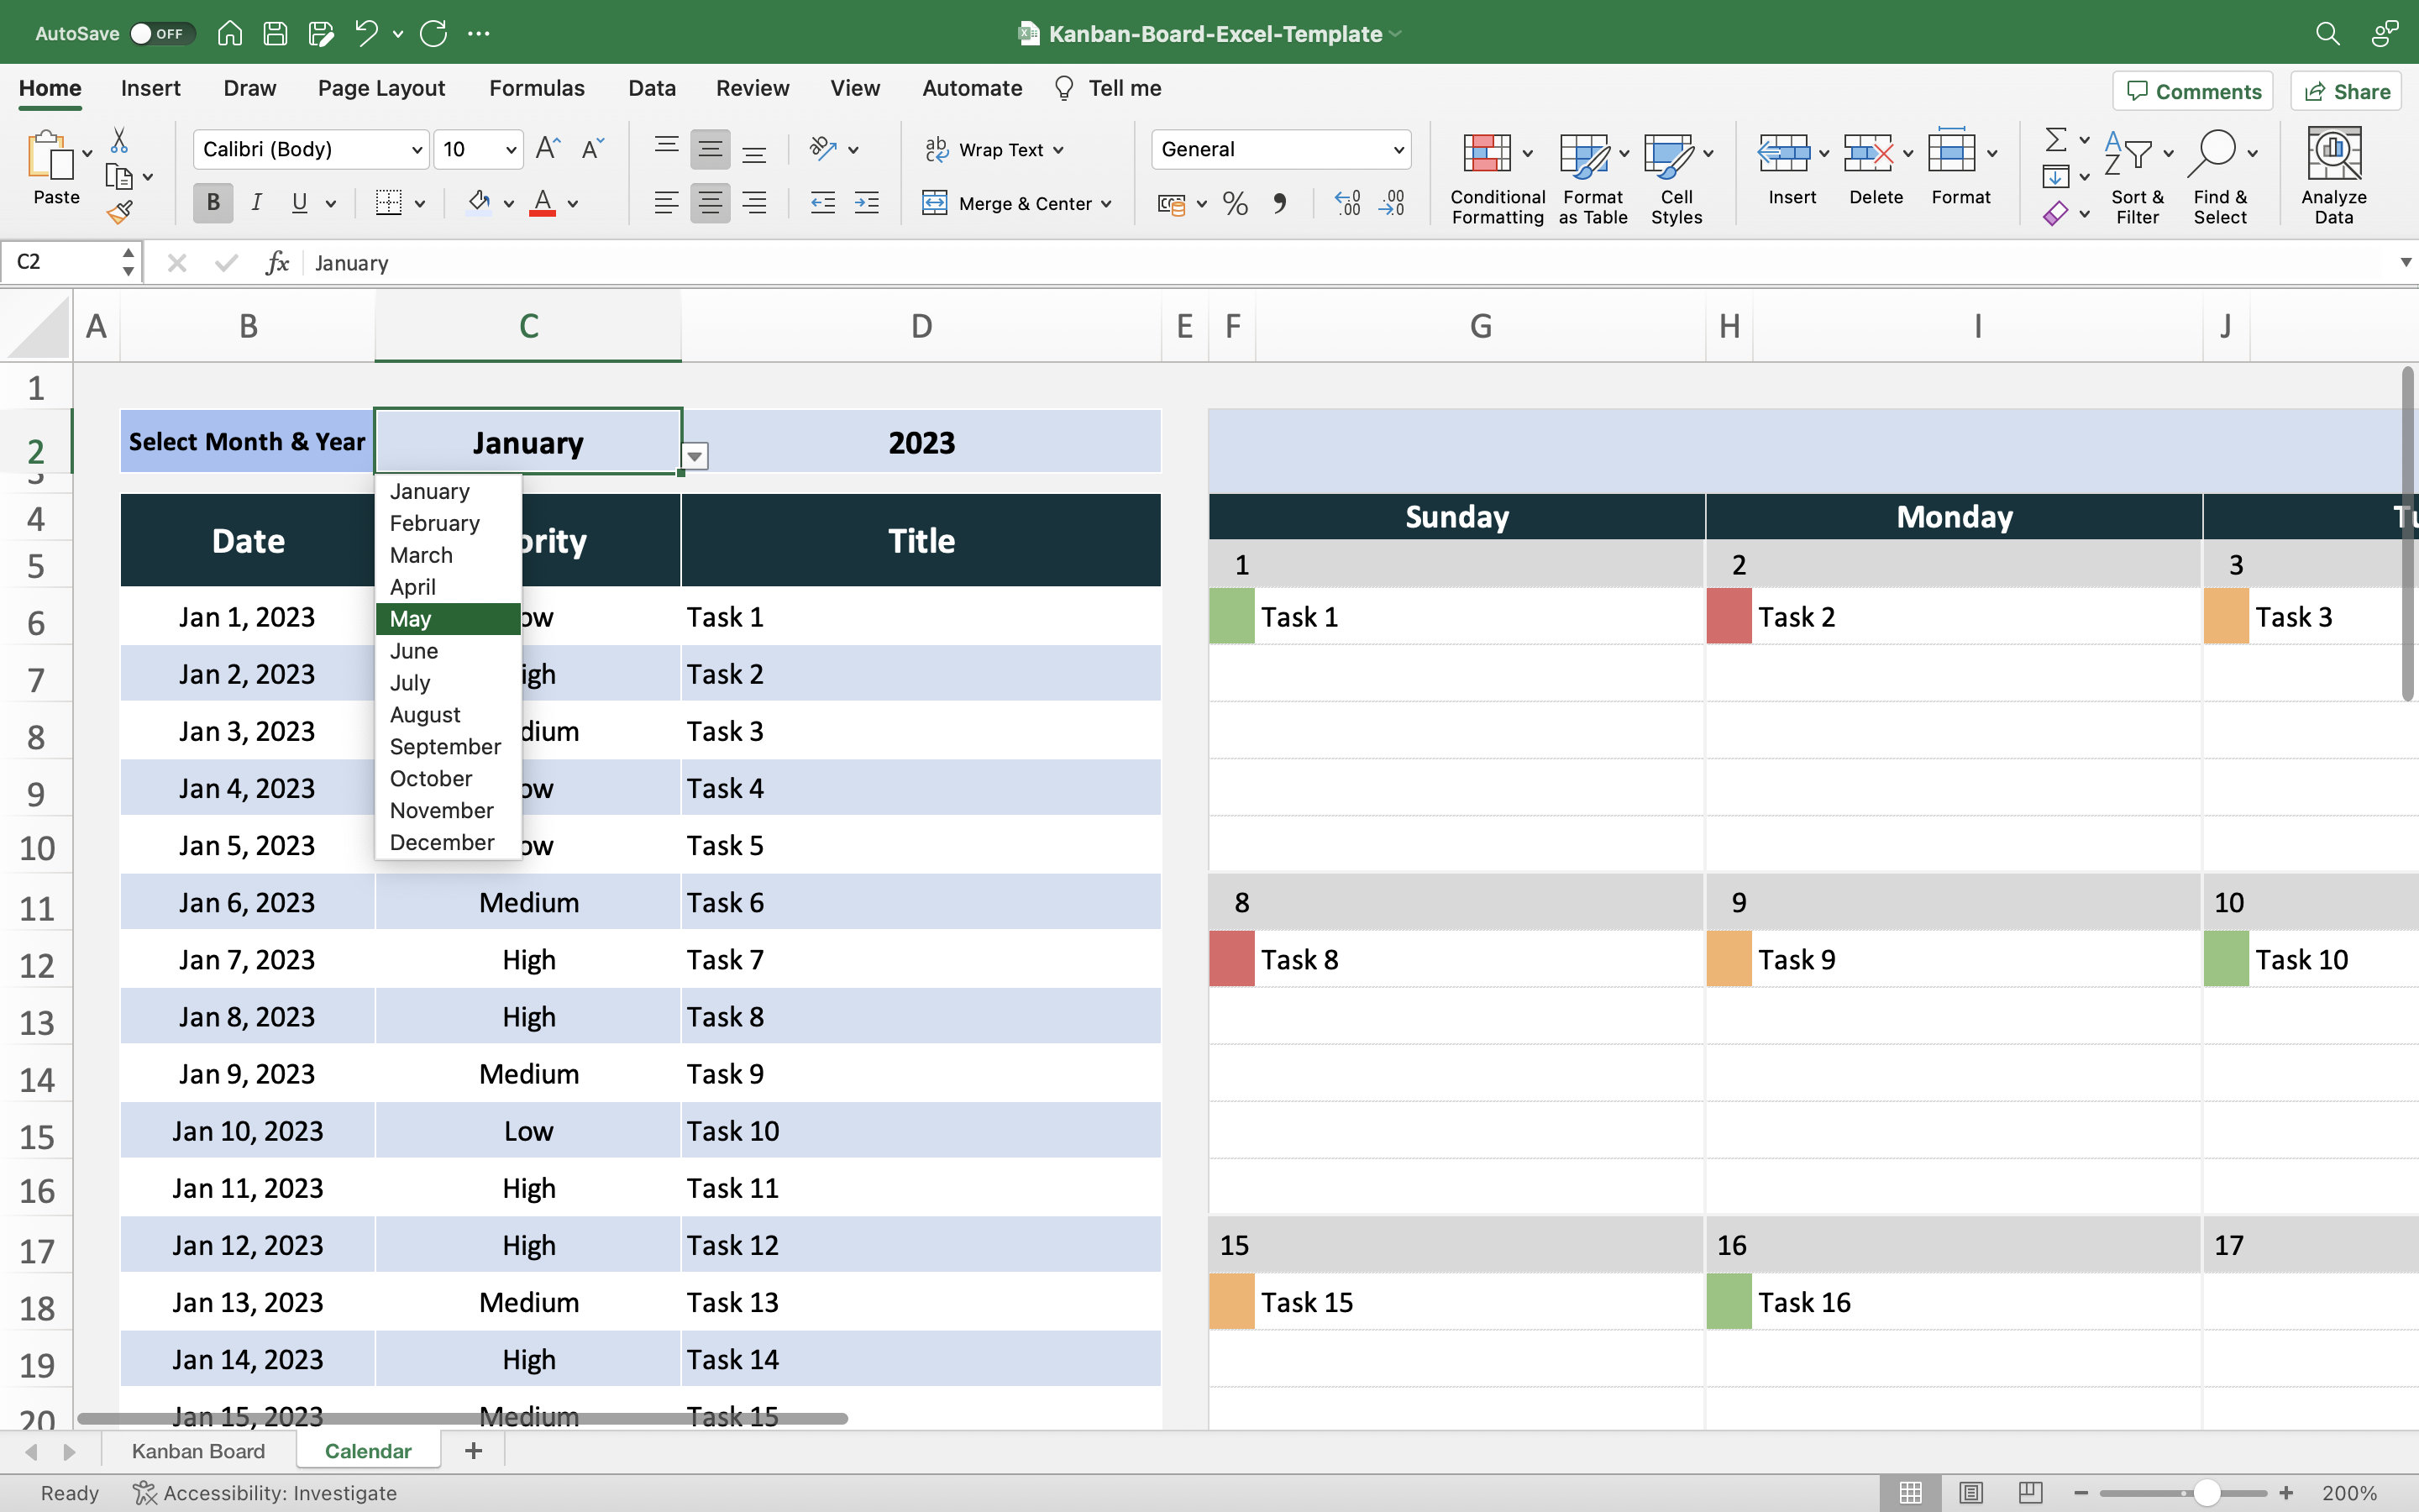Click the zoom slider handle
The height and width of the screenshot is (1512, 2419).
(2207, 1492)
